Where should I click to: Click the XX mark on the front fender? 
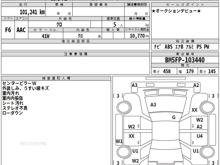[194, 110]
